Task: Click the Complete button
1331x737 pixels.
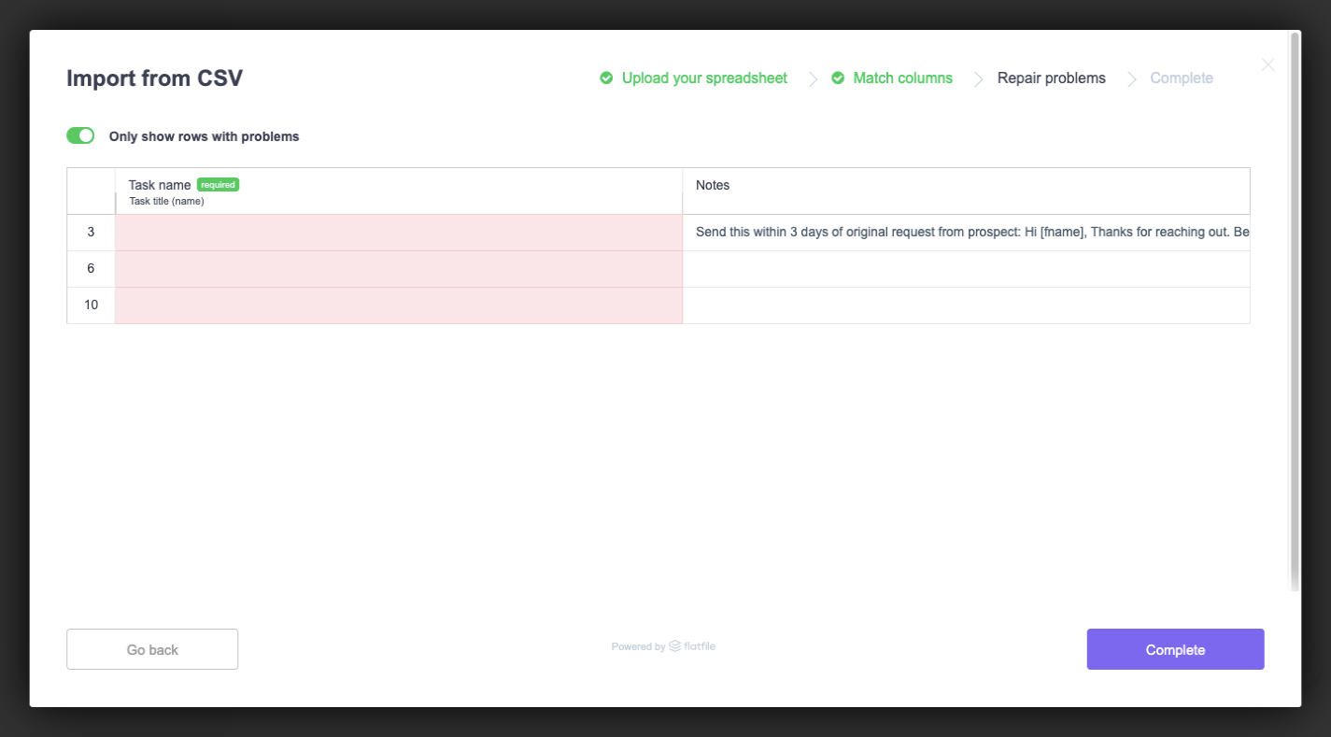Action: [x=1175, y=649]
